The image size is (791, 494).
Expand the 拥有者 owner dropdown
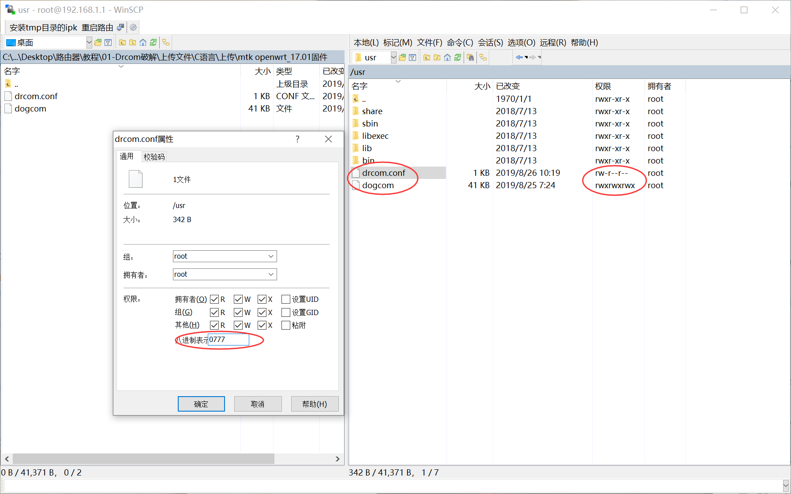(x=271, y=275)
